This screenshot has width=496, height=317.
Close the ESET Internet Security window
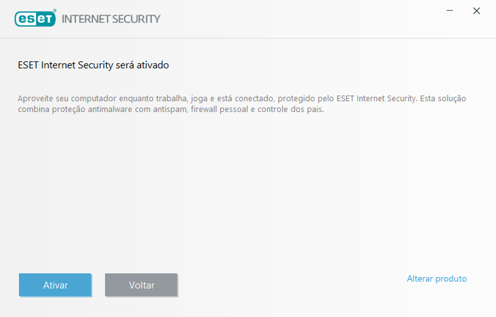[477, 11]
